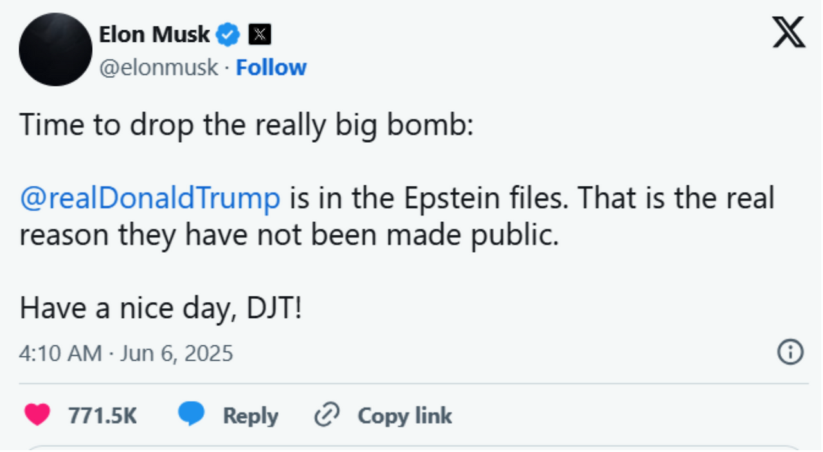Open the tweet info circle icon
Viewport: 823px width, 452px height.
click(x=790, y=352)
